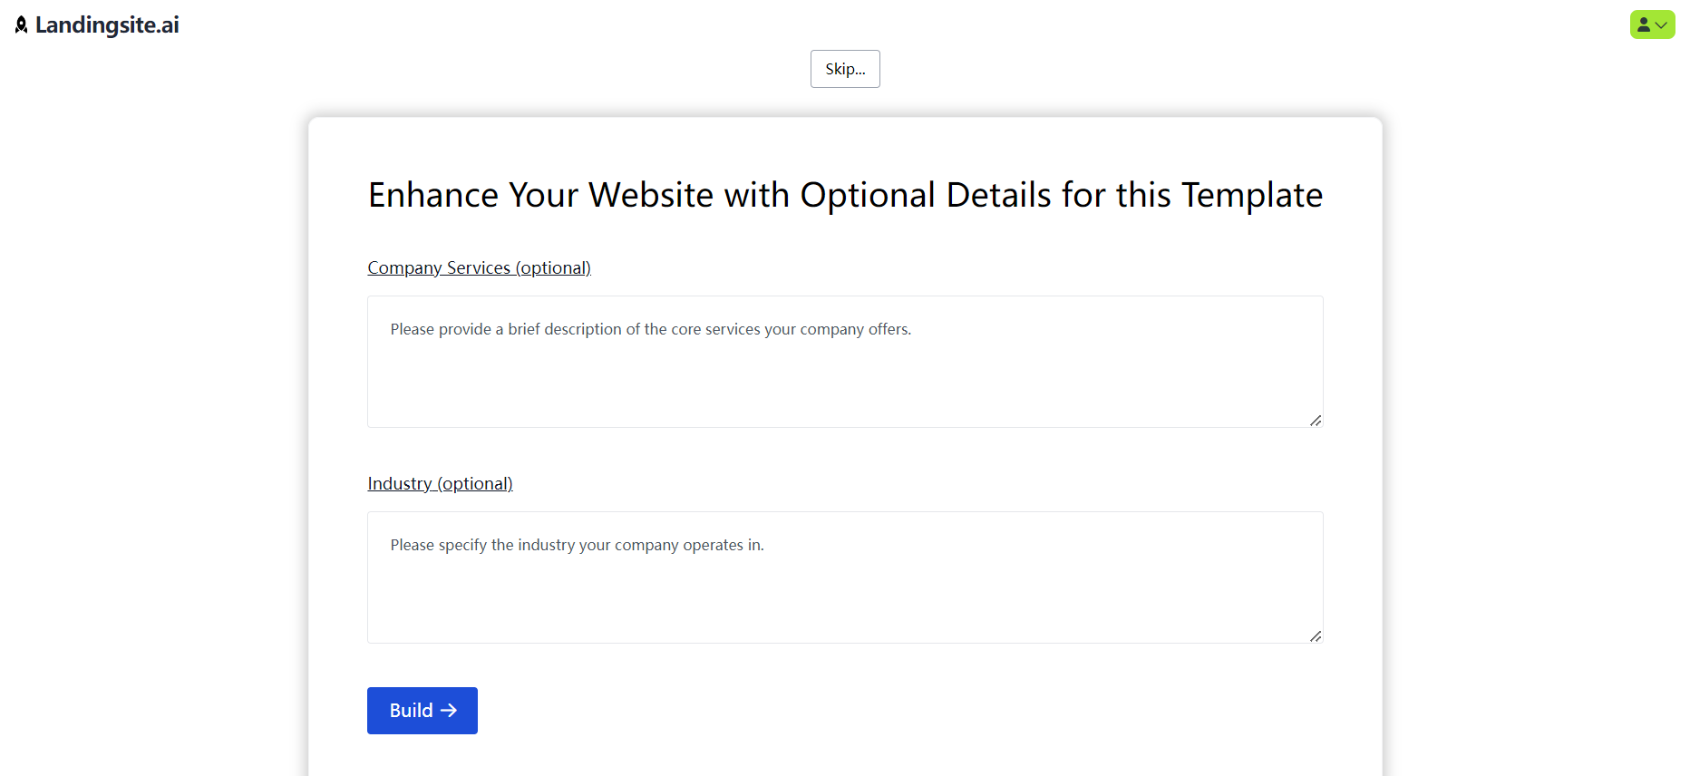This screenshot has height=776, width=1690.
Task: Grab the Industry textarea resize handle
Action: tap(1316, 635)
